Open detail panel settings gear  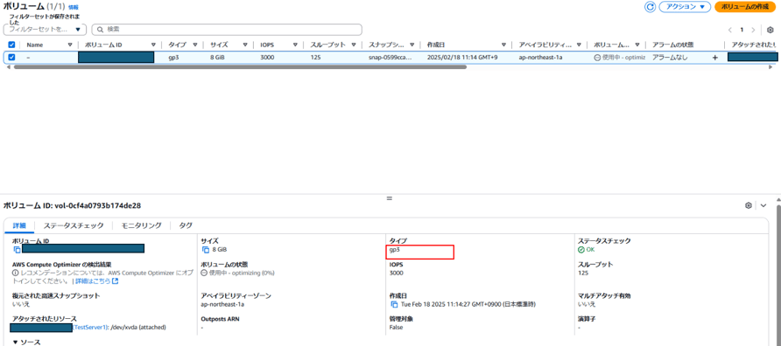tap(748, 205)
